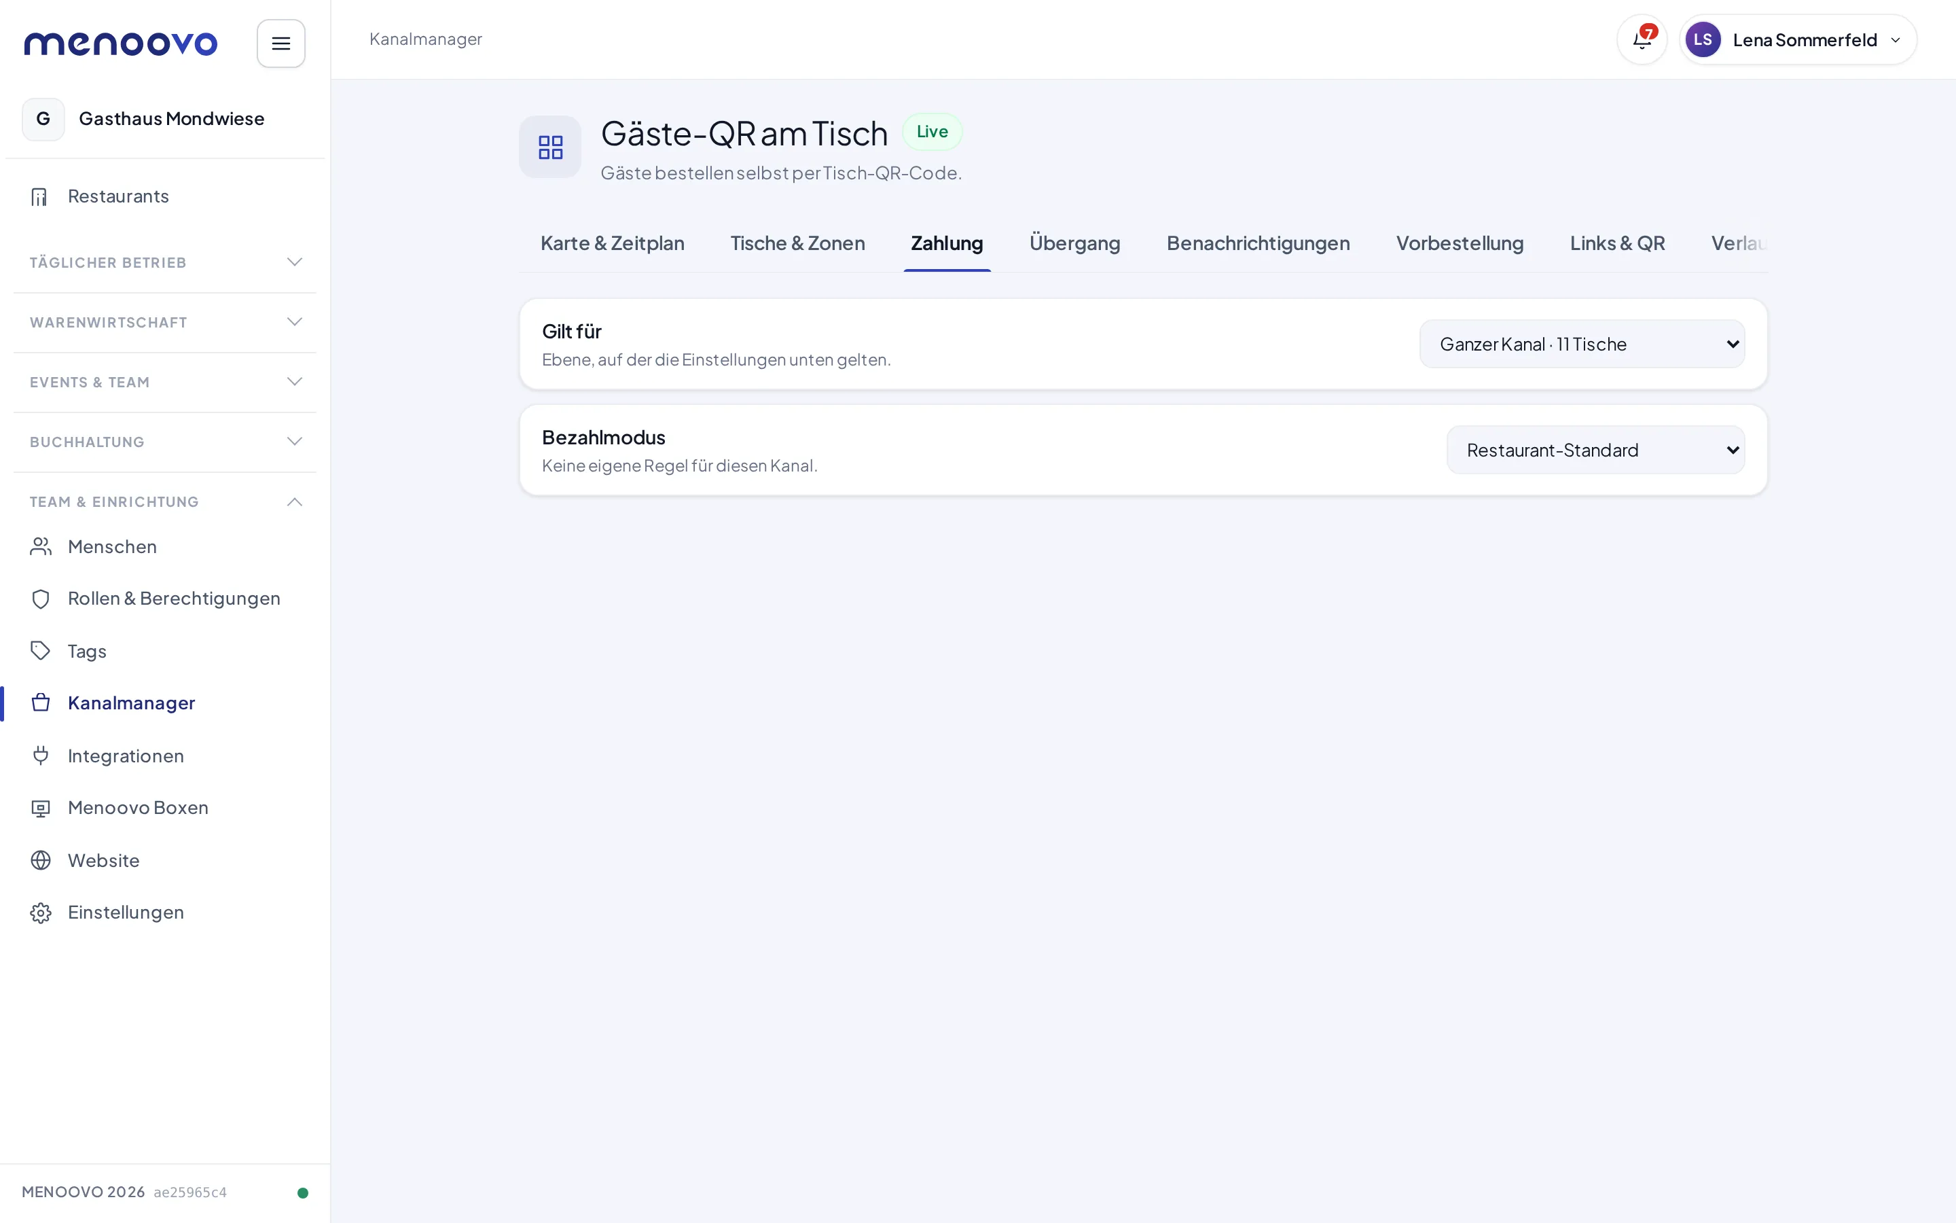Click the Menoovo Boxen monitor icon
1956x1223 pixels.
pyautogui.click(x=41, y=808)
